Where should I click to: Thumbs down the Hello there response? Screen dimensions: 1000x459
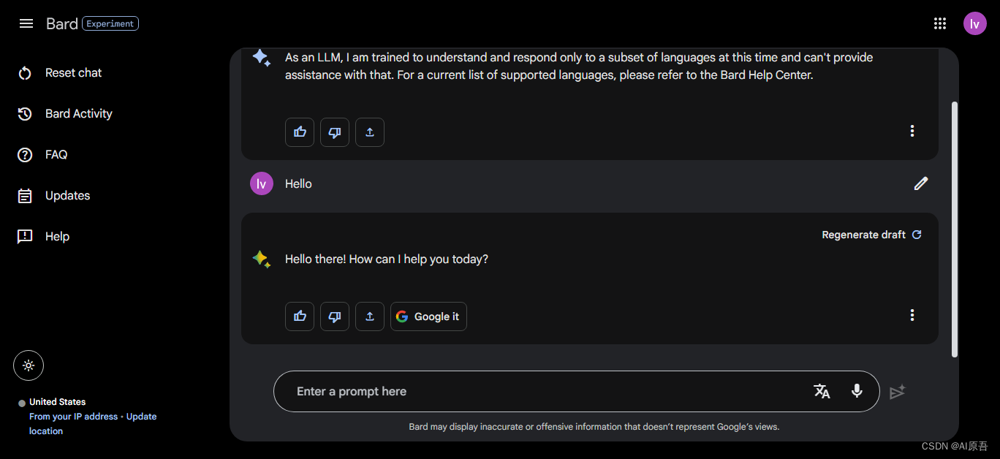[335, 316]
